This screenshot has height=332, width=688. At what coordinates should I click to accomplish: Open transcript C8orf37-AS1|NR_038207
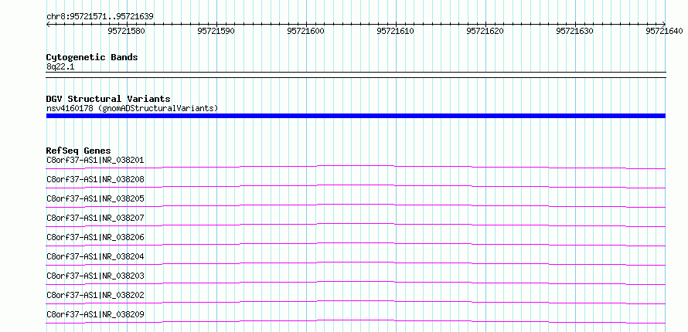(95, 219)
